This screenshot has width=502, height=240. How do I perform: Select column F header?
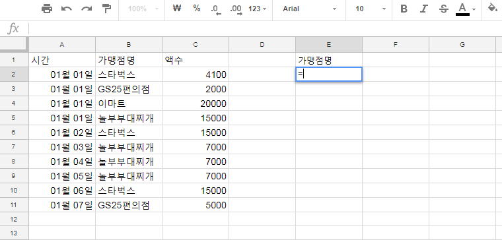pos(396,45)
